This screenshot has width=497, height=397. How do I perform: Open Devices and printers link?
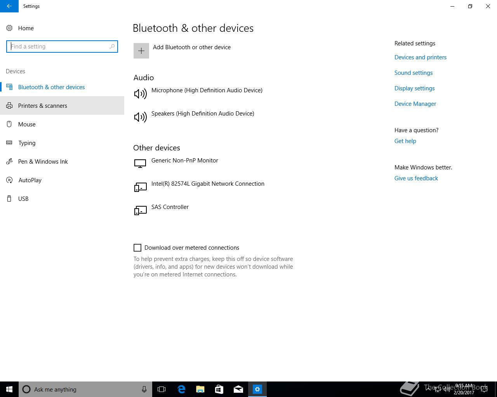tap(421, 57)
